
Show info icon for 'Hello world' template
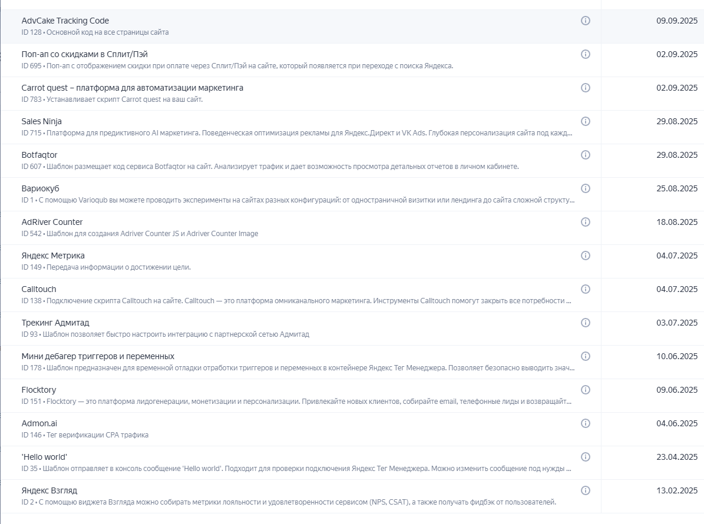[586, 457]
